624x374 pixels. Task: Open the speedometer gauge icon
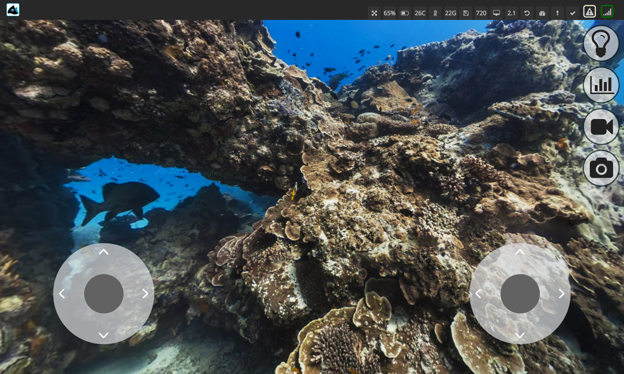click(542, 13)
